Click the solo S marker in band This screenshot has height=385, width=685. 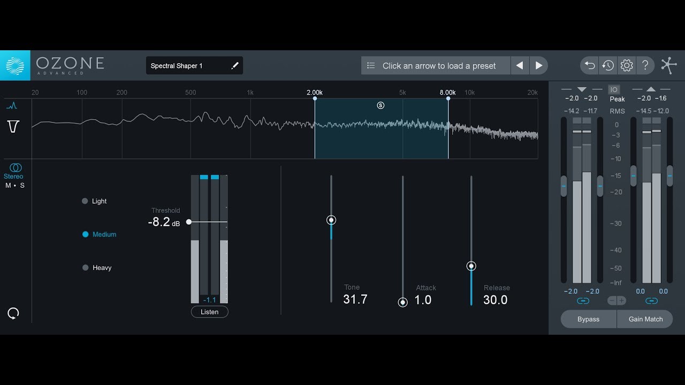380,105
